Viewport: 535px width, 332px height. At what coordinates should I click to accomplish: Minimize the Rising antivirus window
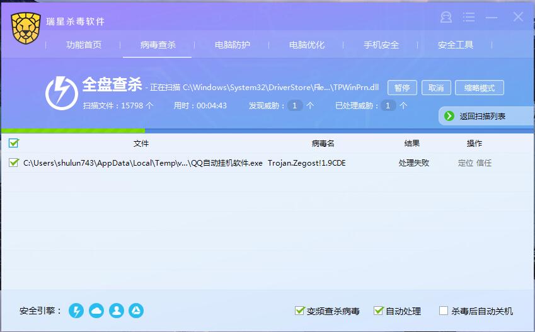[x=492, y=18]
